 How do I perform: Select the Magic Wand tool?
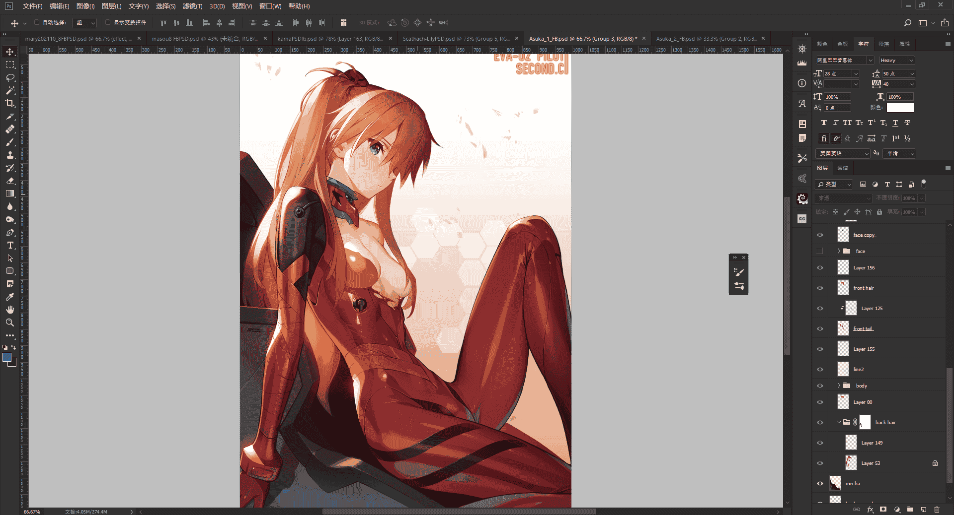pos(10,90)
